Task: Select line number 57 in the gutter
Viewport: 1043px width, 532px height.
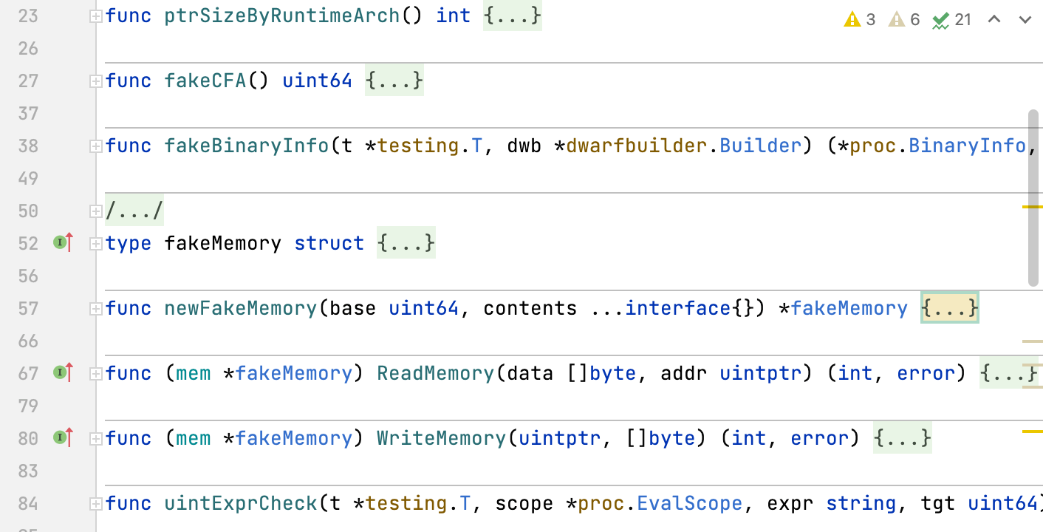Action: (28, 307)
